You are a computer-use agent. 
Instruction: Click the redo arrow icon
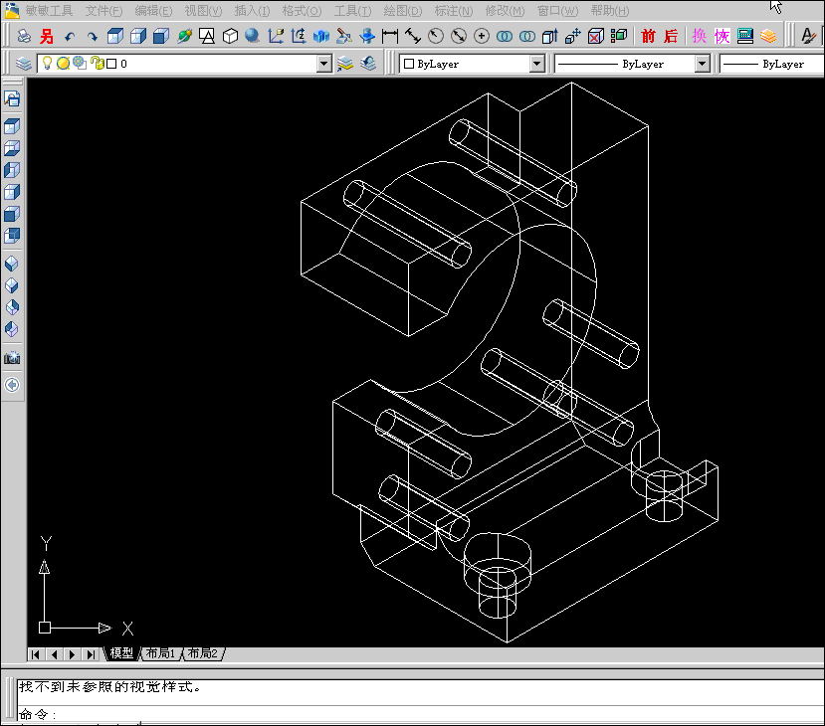pos(93,36)
